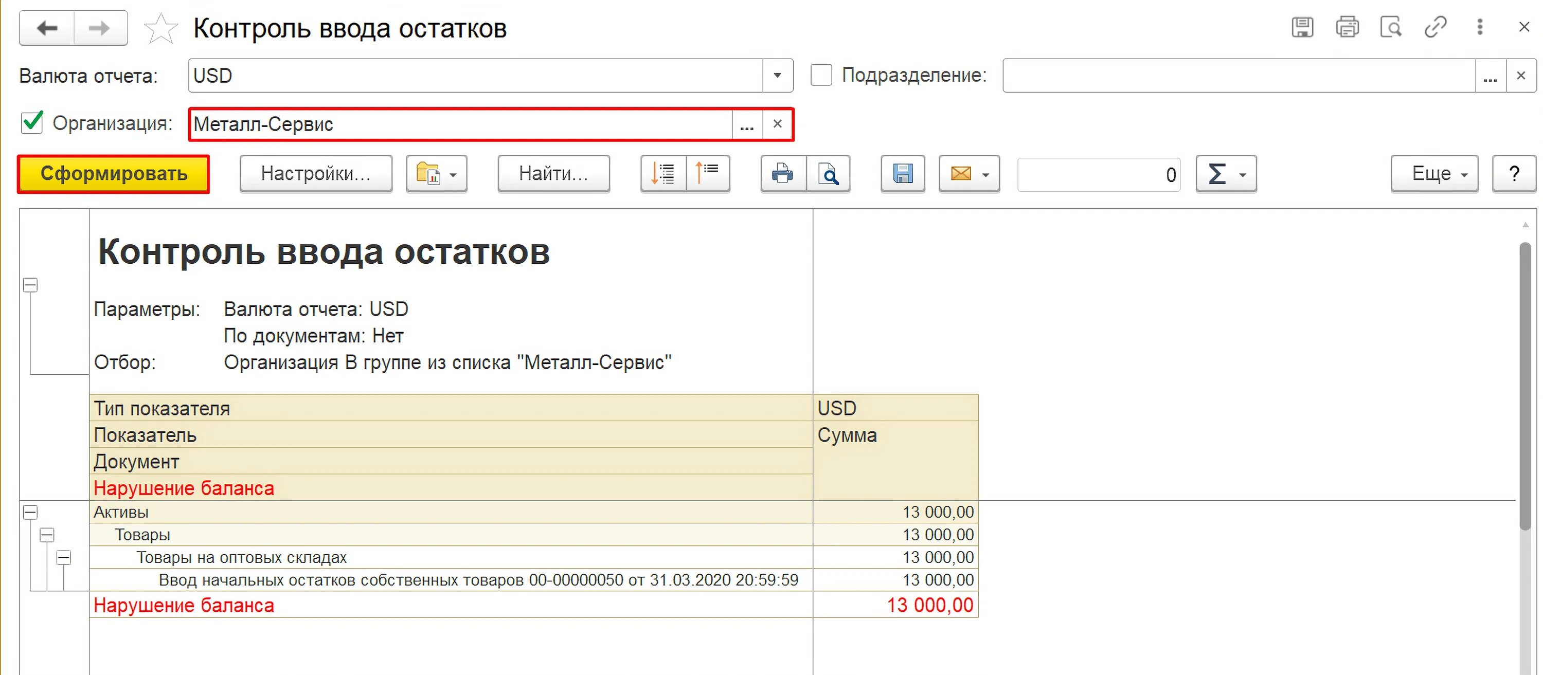
Task: Click the print icon in toolbar
Action: click(x=782, y=174)
